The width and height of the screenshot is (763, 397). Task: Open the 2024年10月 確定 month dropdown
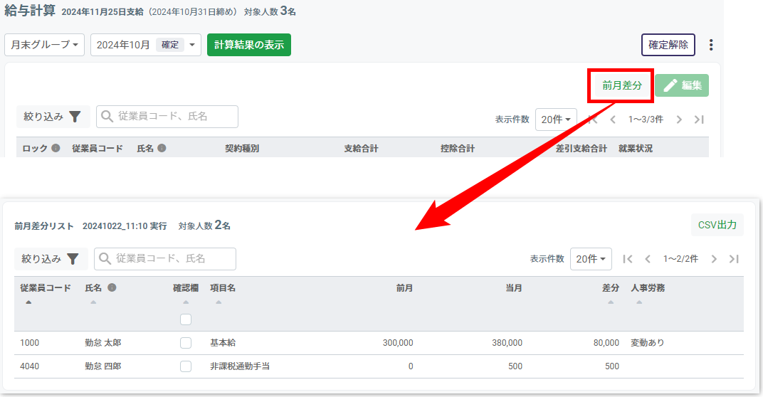146,45
